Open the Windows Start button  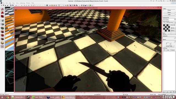(x=2, y=97)
